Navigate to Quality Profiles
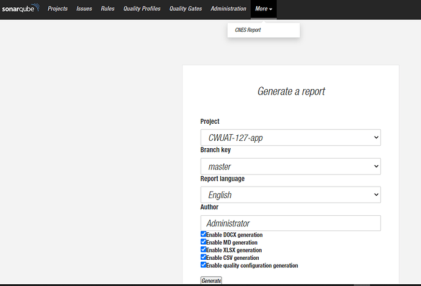The image size is (421, 286). (x=142, y=9)
